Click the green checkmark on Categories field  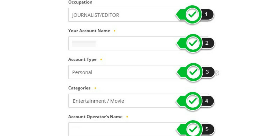pos(193,101)
